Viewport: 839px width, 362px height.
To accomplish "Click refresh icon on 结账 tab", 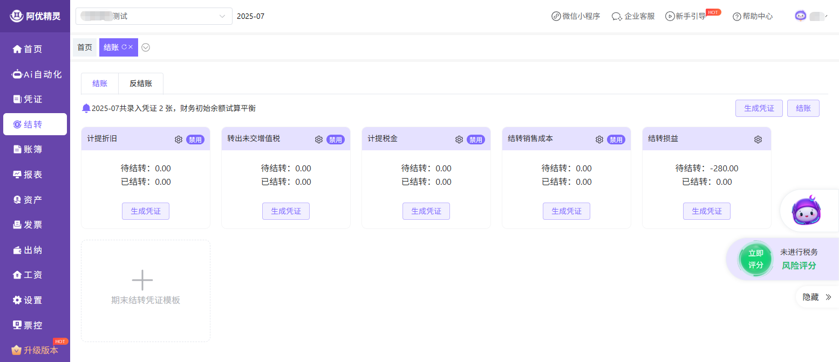I will pyautogui.click(x=124, y=47).
